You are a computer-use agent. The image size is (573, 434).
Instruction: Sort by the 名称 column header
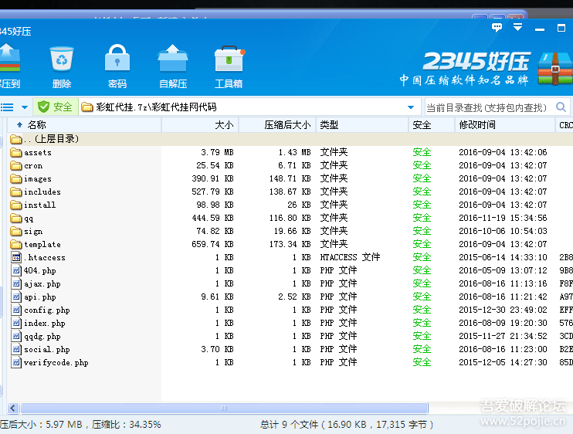[x=84, y=125]
